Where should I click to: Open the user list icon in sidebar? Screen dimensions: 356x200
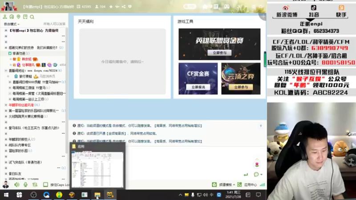point(5,17)
